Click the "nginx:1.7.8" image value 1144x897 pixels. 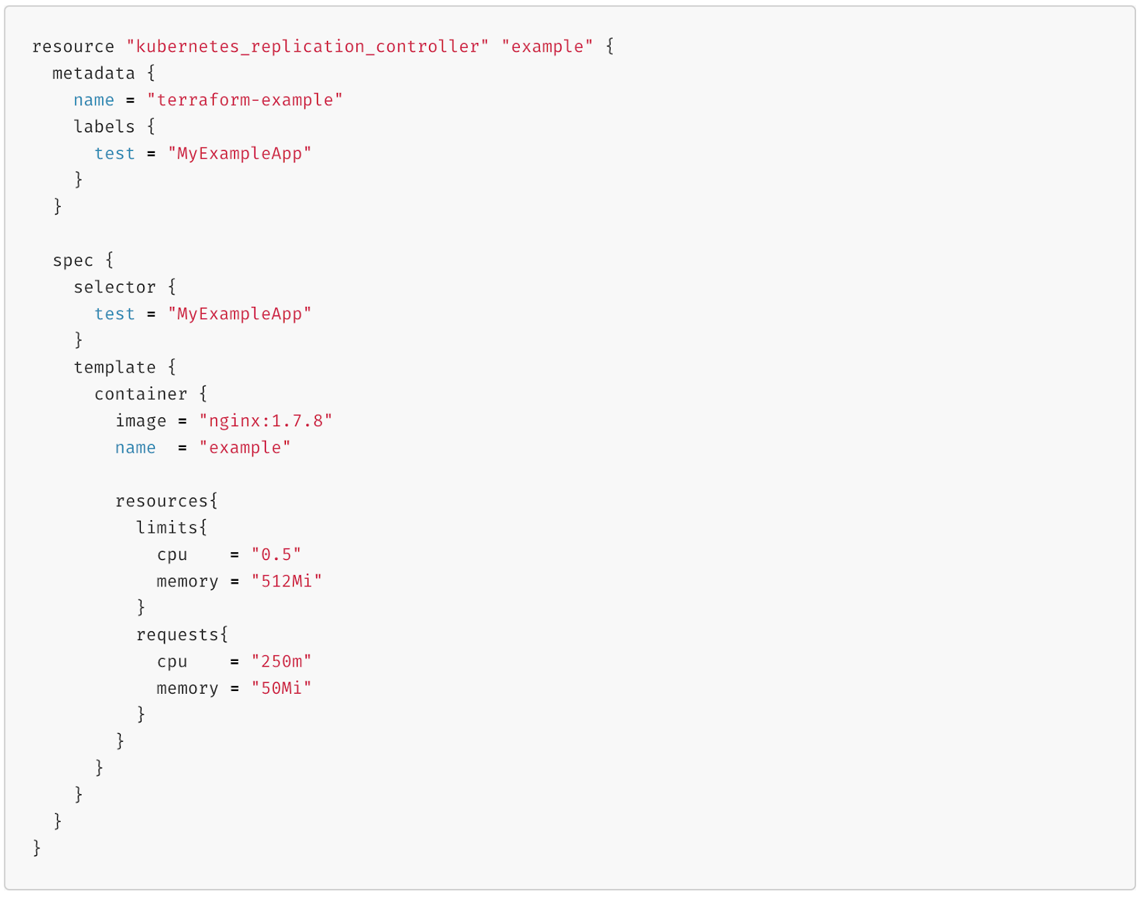coord(265,421)
